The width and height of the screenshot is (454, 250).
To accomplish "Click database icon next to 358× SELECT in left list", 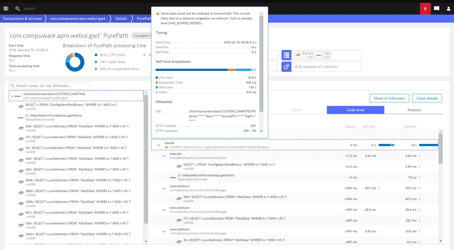I will pos(21,128).
